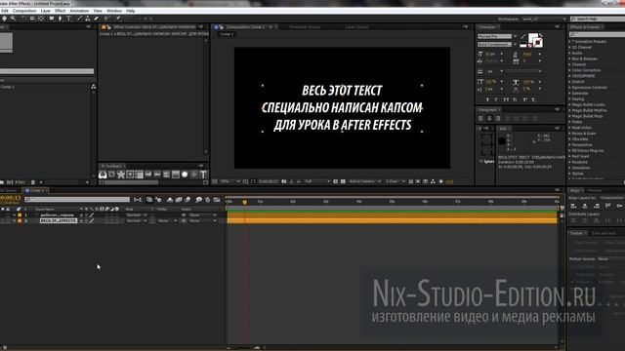Click the timeline current time display

tap(10, 197)
